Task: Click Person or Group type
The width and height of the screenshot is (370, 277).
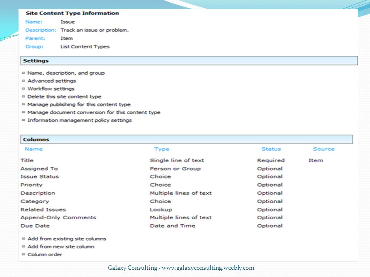Action: tap(175, 169)
